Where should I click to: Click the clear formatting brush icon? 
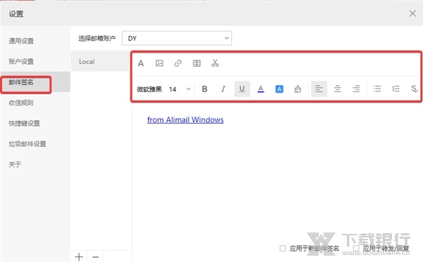298,89
